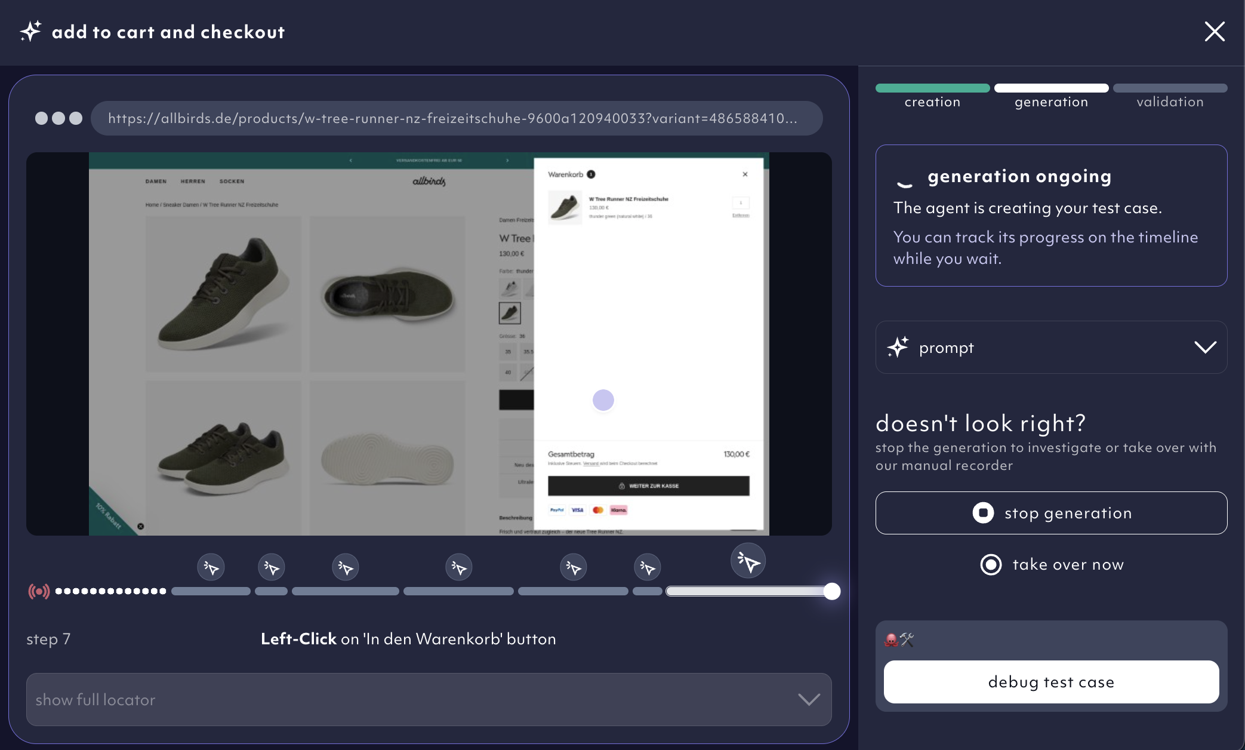Click WEITER ZUR KASSE button in the preview
The image size is (1245, 750).
(x=649, y=486)
